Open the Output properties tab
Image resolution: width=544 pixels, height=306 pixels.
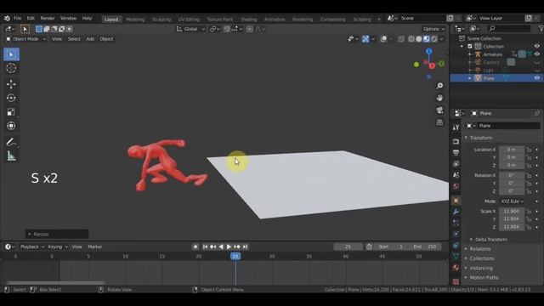coord(456,152)
